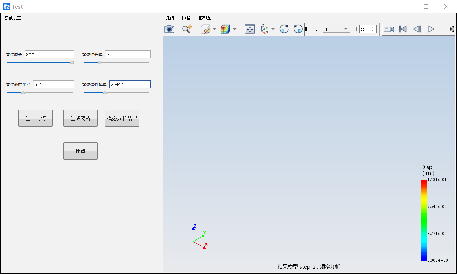Open the time step dropdown showing 4
The height and width of the screenshot is (274, 457).
[x=336, y=29]
